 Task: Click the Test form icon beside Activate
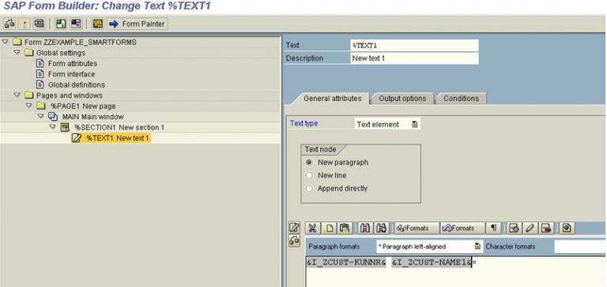[x=39, y=24]
